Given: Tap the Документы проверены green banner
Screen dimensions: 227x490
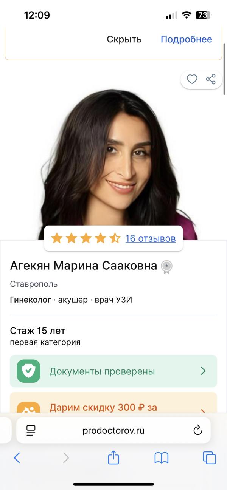Looking at the screenshot, I should point(113,371).
